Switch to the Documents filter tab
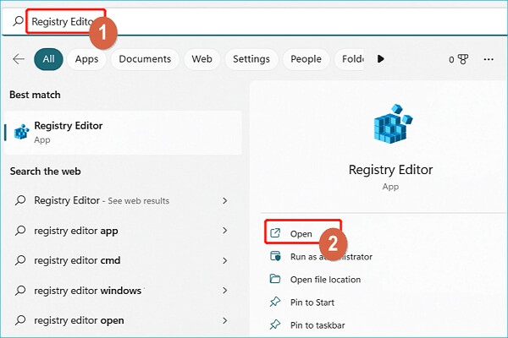Viewport: 508px width, 338px height. 145,59
